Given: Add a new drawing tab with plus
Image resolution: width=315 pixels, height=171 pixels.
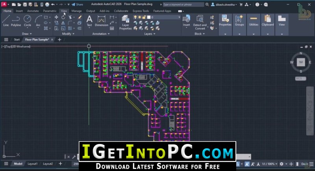Looking at the screenshot, I should pyautogui.click(x=59, y=40).
